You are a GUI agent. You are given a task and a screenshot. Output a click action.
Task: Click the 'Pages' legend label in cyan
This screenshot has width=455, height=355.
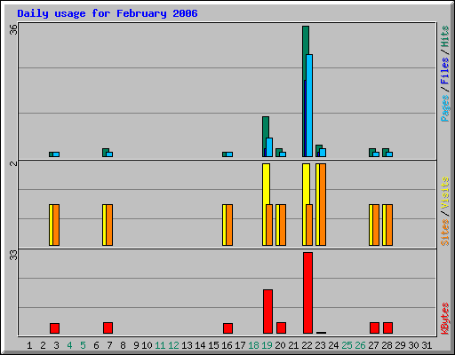(x=445, y=108)
